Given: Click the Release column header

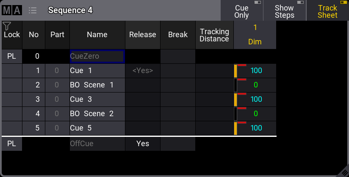Looking at the screenshot, I should [143, 35].
